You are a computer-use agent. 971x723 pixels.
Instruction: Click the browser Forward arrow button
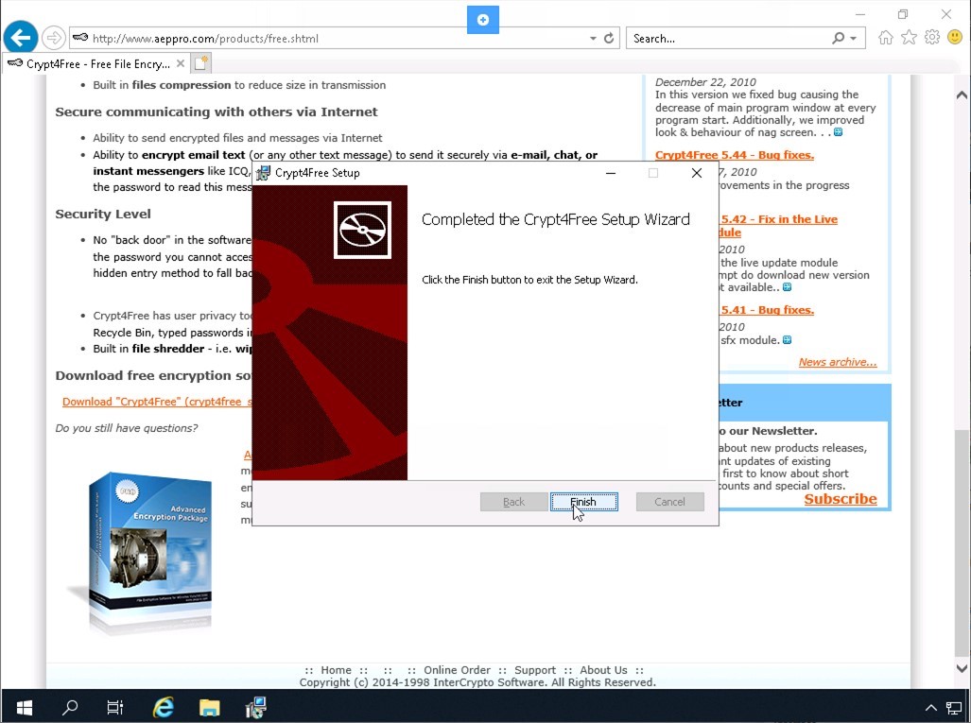pos(54,38)
